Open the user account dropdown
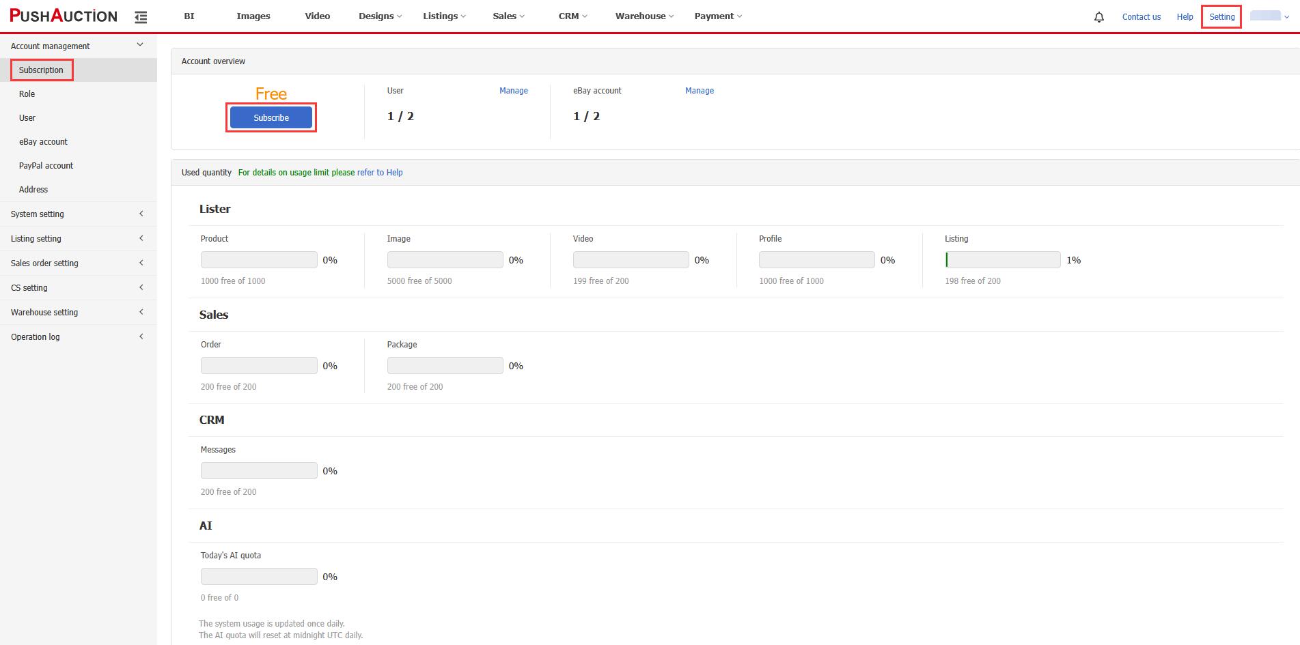This screenshot has width=1300, height=645. coord(1269,16)
